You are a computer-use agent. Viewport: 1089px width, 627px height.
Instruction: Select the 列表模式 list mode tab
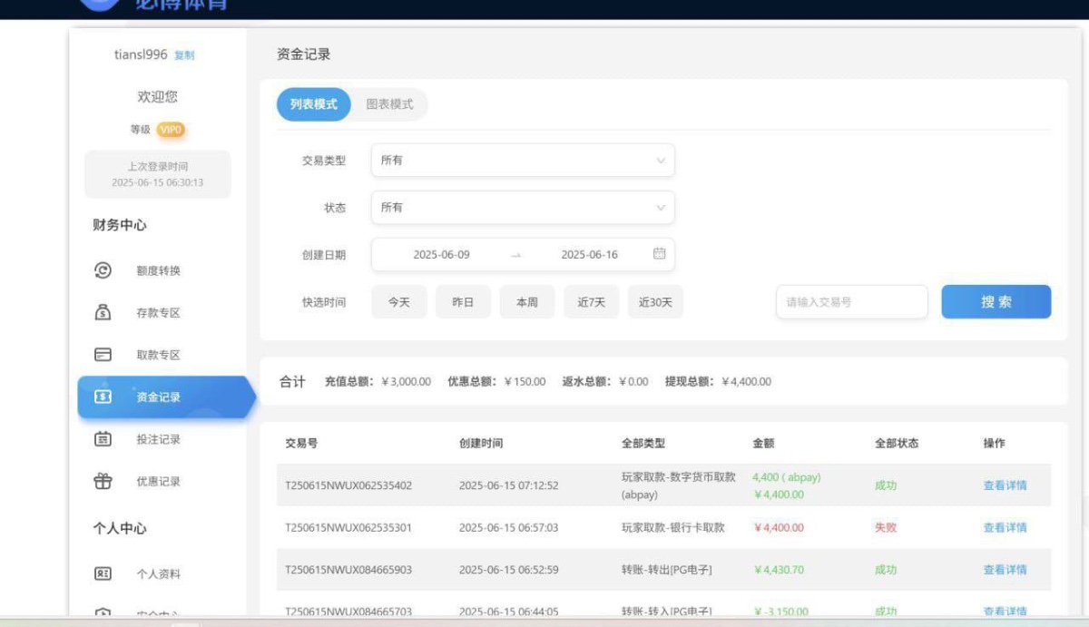[312, 104]
